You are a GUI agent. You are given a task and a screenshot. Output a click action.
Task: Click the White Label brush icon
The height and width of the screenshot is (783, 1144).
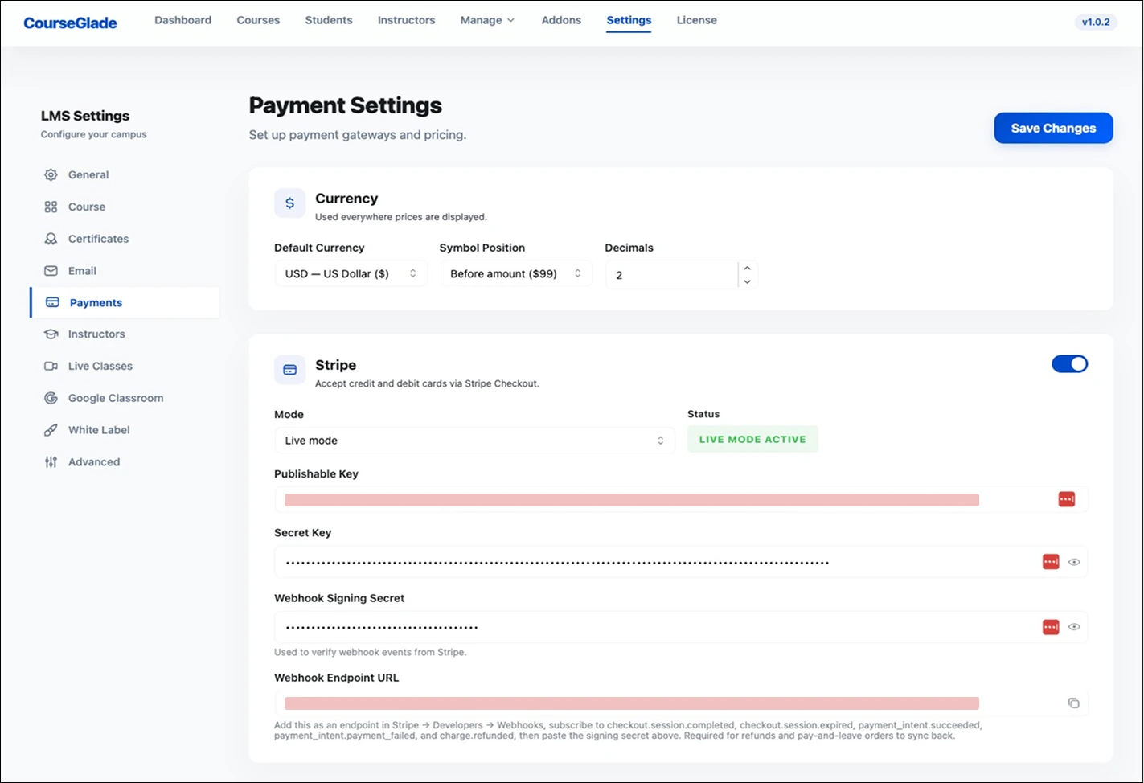pos(51,430)
